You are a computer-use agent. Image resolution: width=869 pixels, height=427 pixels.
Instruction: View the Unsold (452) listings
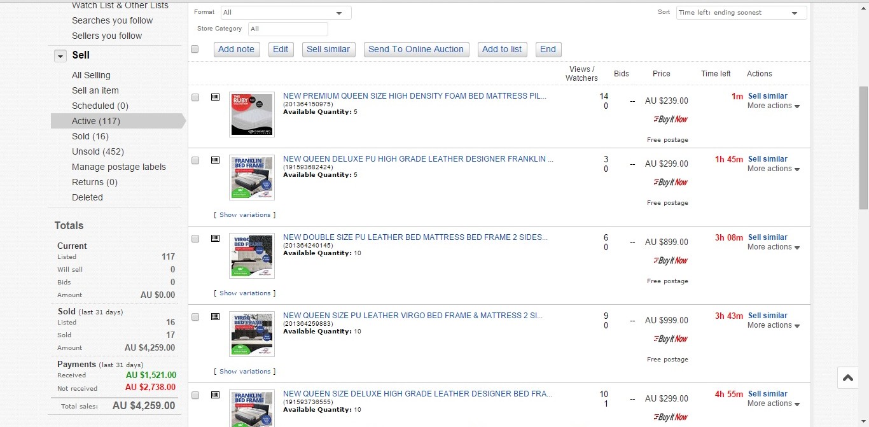98,151
